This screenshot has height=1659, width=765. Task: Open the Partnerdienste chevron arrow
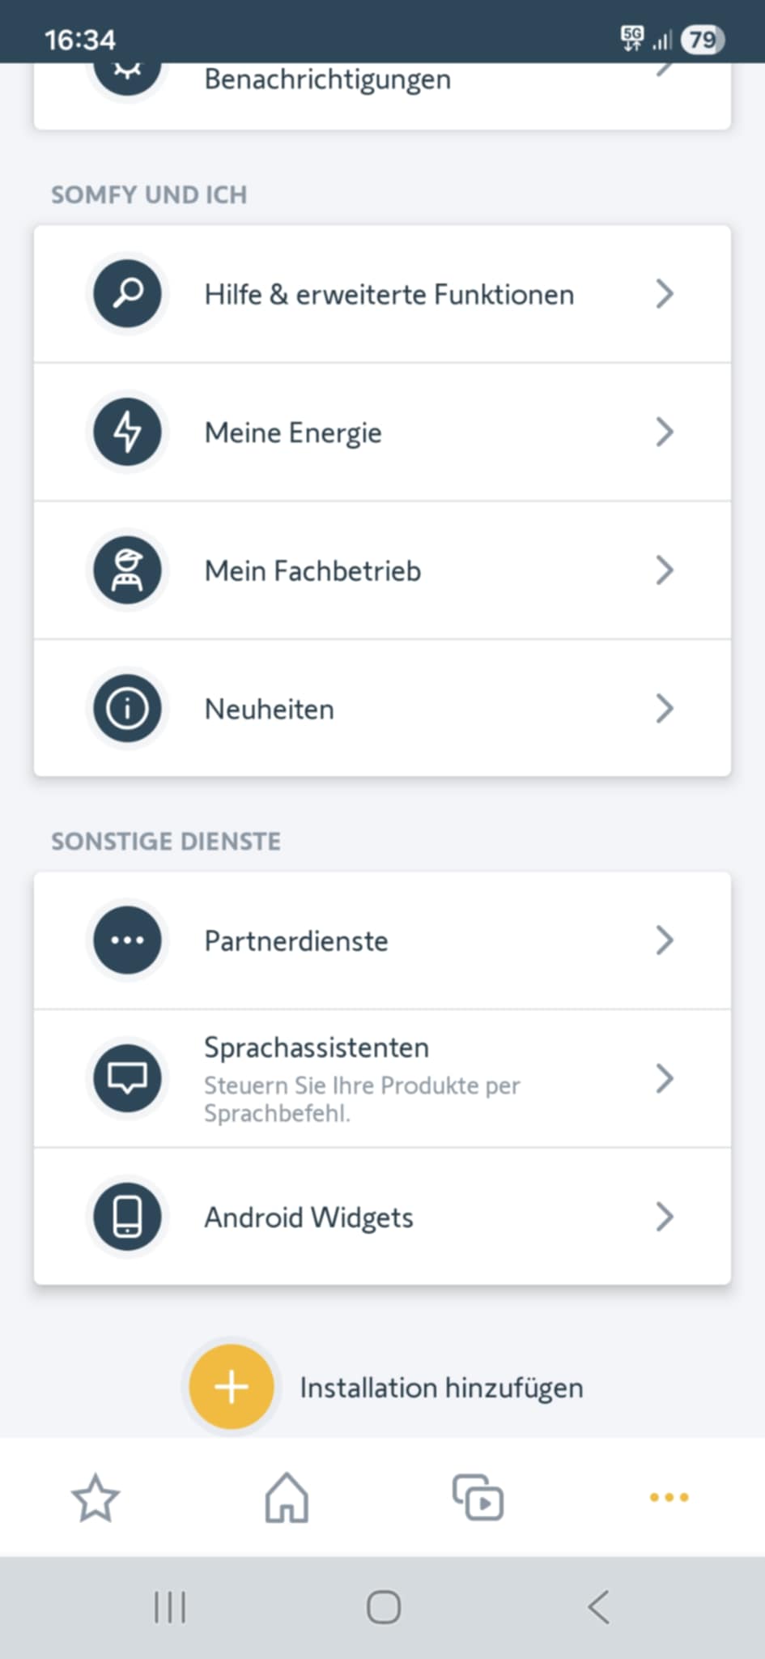(664, 940)
